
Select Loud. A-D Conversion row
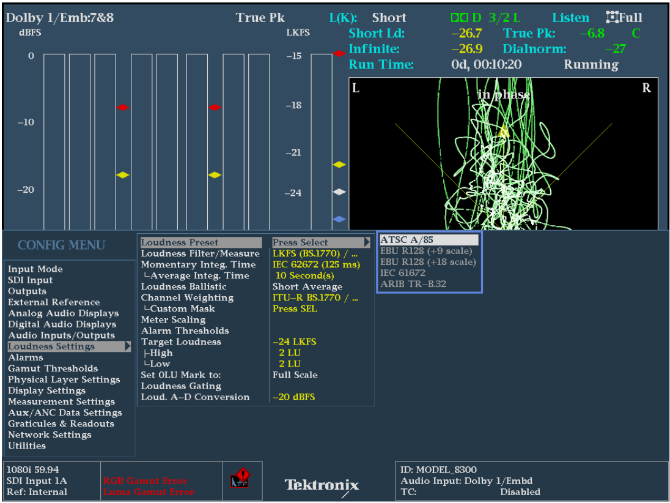pyautogui.click(x=195, y=397)
